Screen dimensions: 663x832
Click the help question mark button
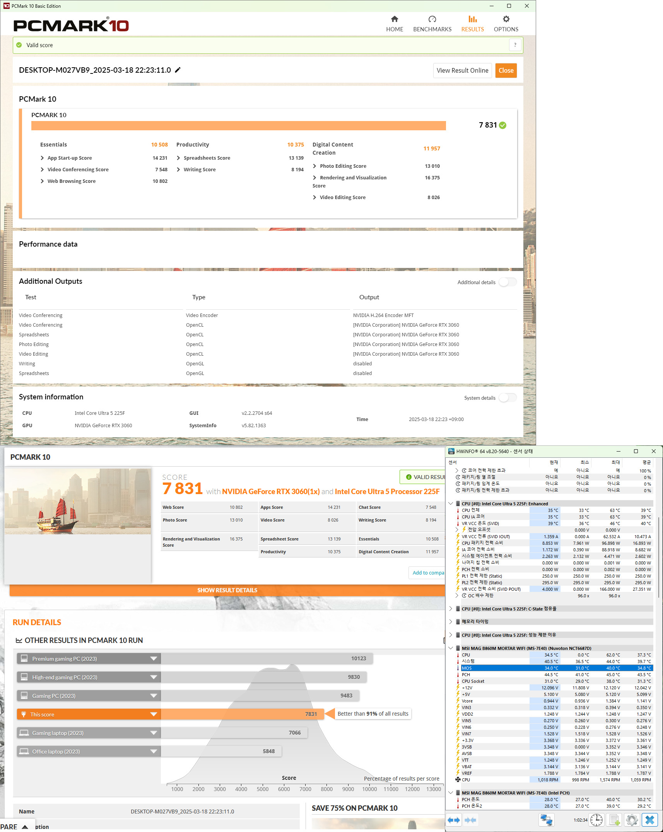click(x=515, y=45)
